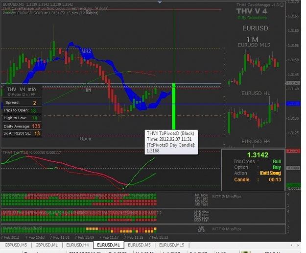The width and height of the screenshot is (306, 253).
Task: Click the THV V 4 title text
Action: pos(252,11)
